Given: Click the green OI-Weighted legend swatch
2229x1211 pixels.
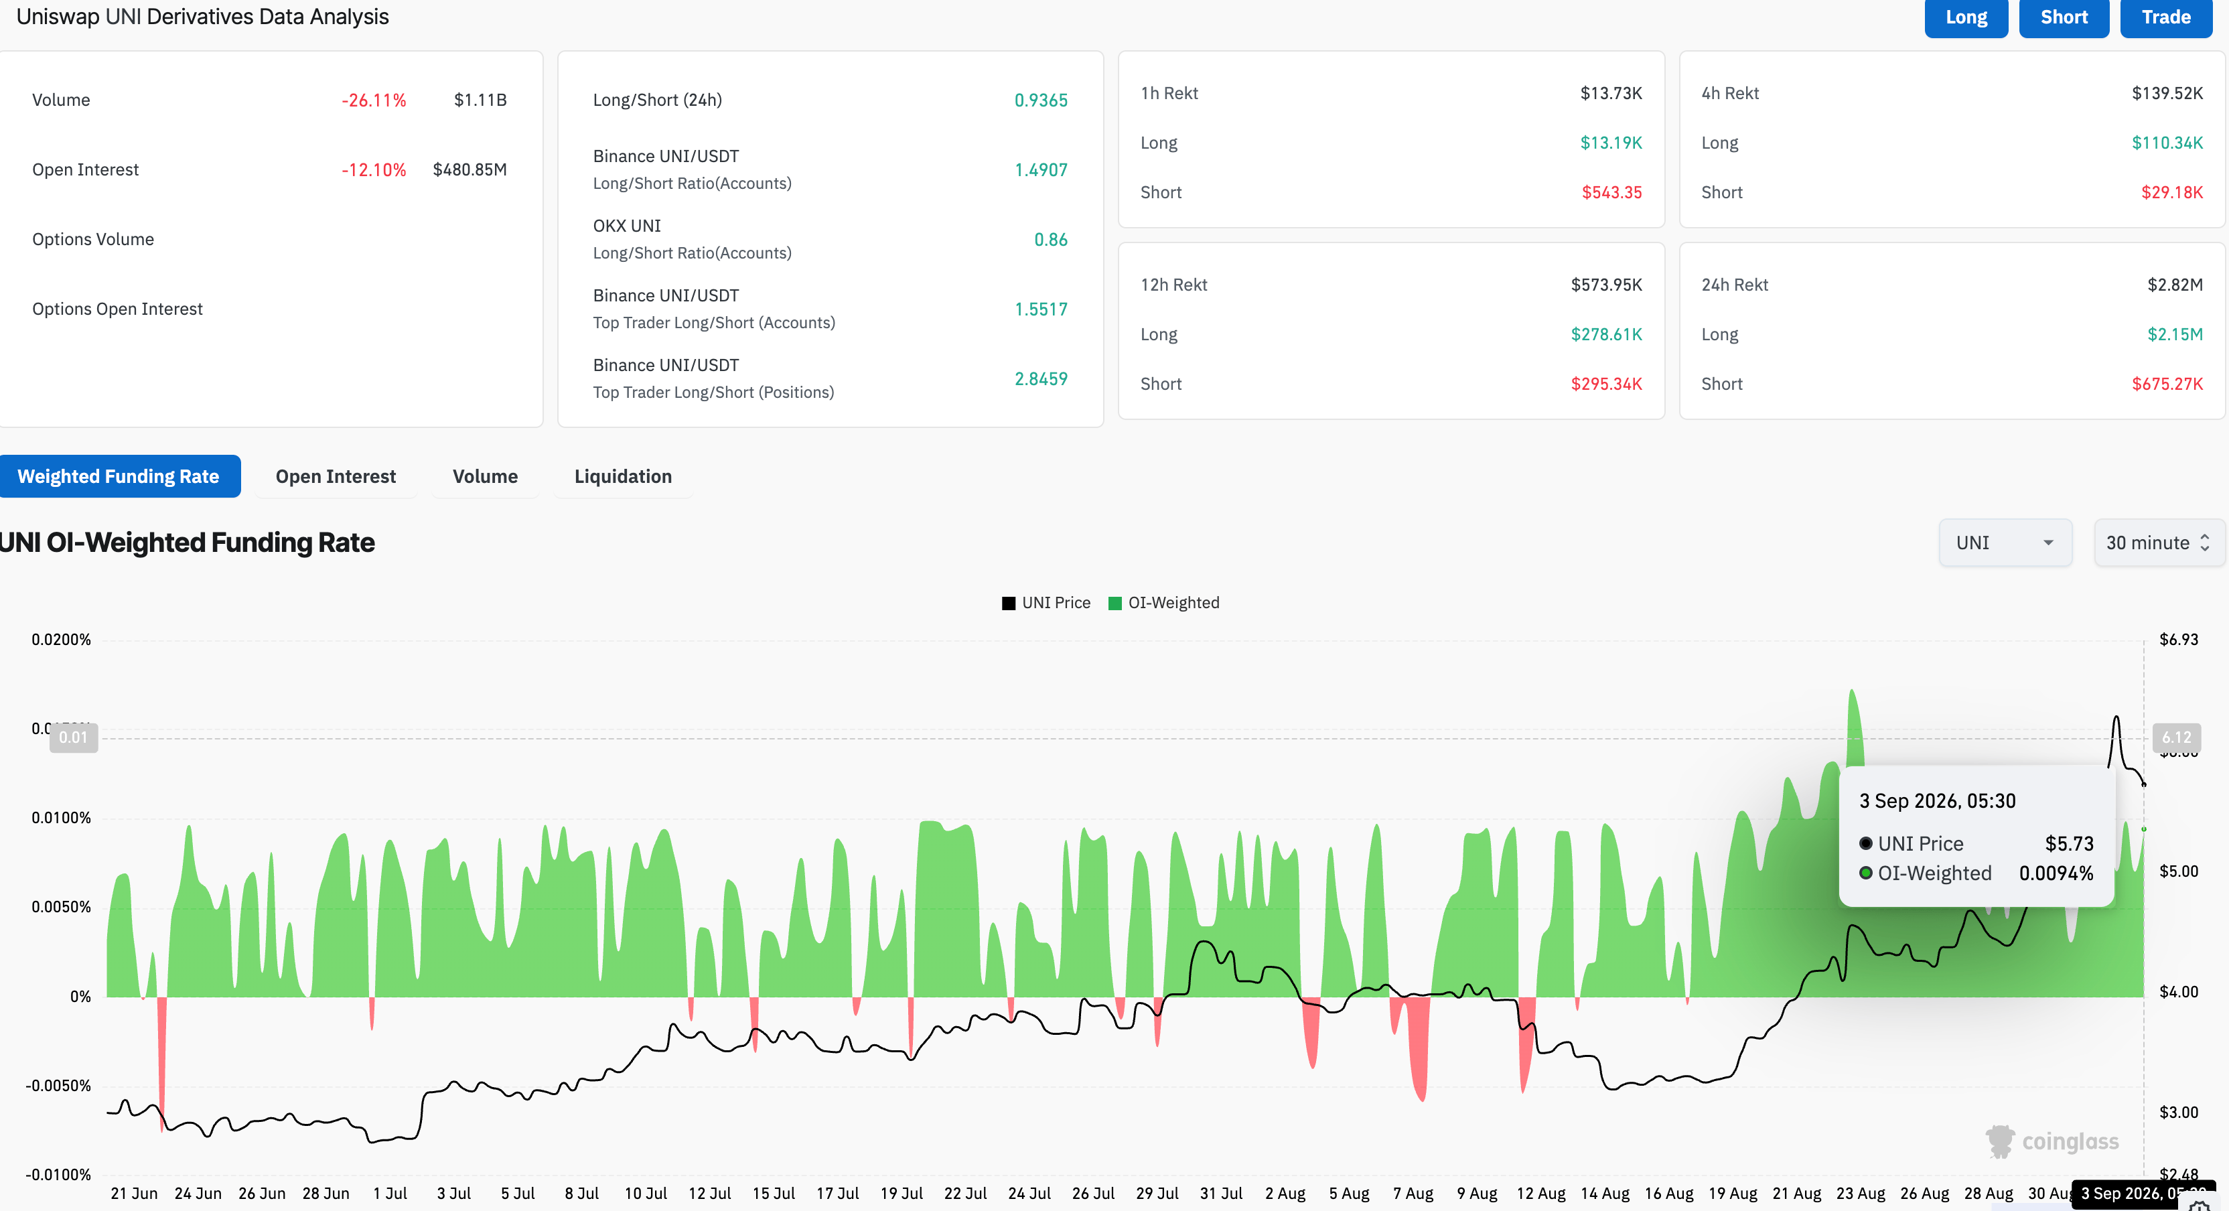Looking at the screenshot, I should (1114, 603).
